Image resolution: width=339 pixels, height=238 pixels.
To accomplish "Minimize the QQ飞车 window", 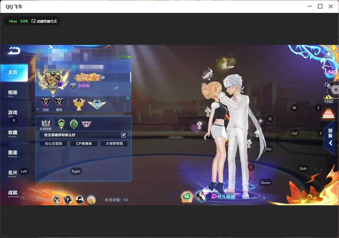I will pyautogui.click(x=310, y=7).
